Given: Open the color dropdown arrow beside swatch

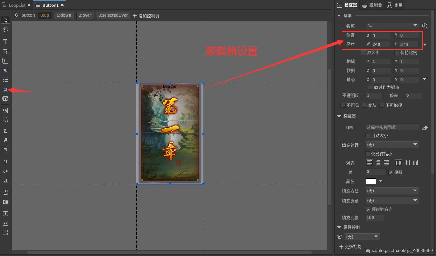Looking at the screenshot, I should pos(381,181).
